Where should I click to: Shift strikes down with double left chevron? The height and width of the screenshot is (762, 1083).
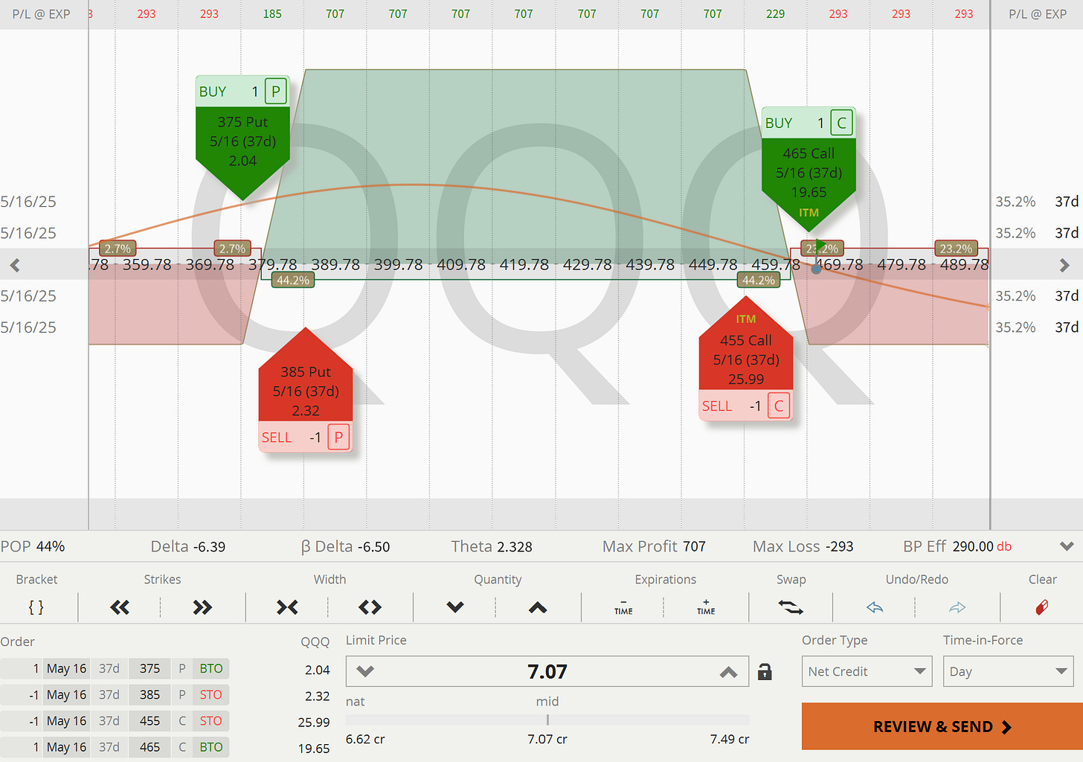click(x=120, y=607)
